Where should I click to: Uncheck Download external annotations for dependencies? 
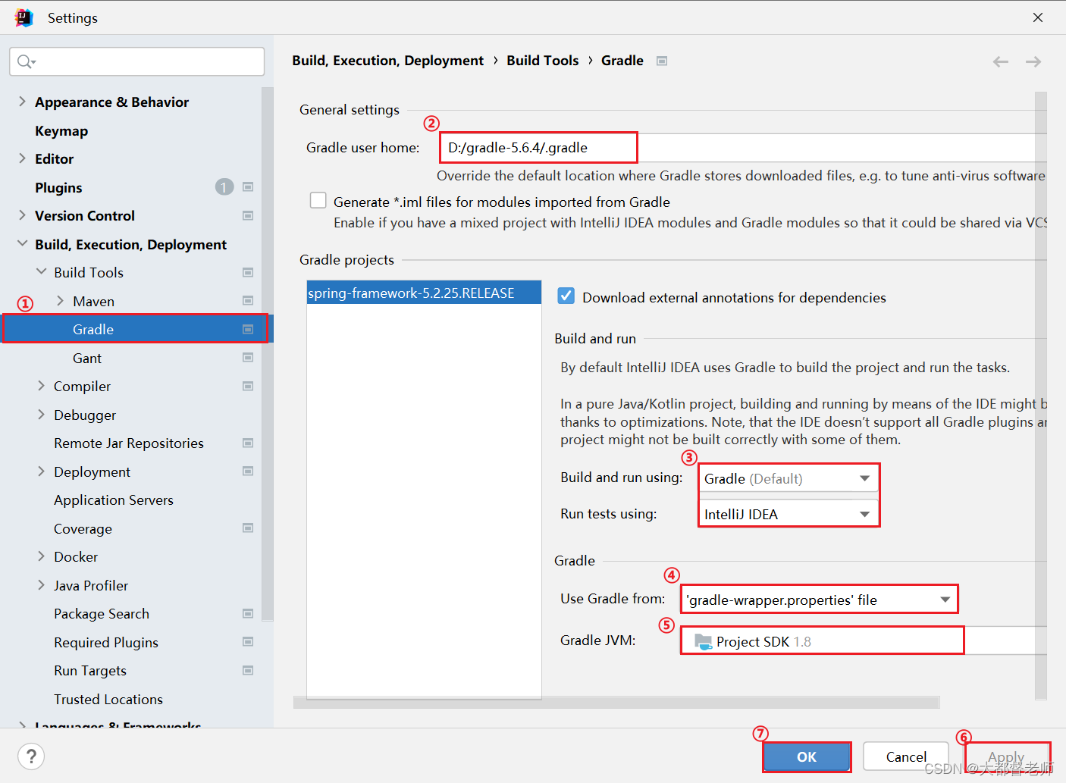coord(566,296)
